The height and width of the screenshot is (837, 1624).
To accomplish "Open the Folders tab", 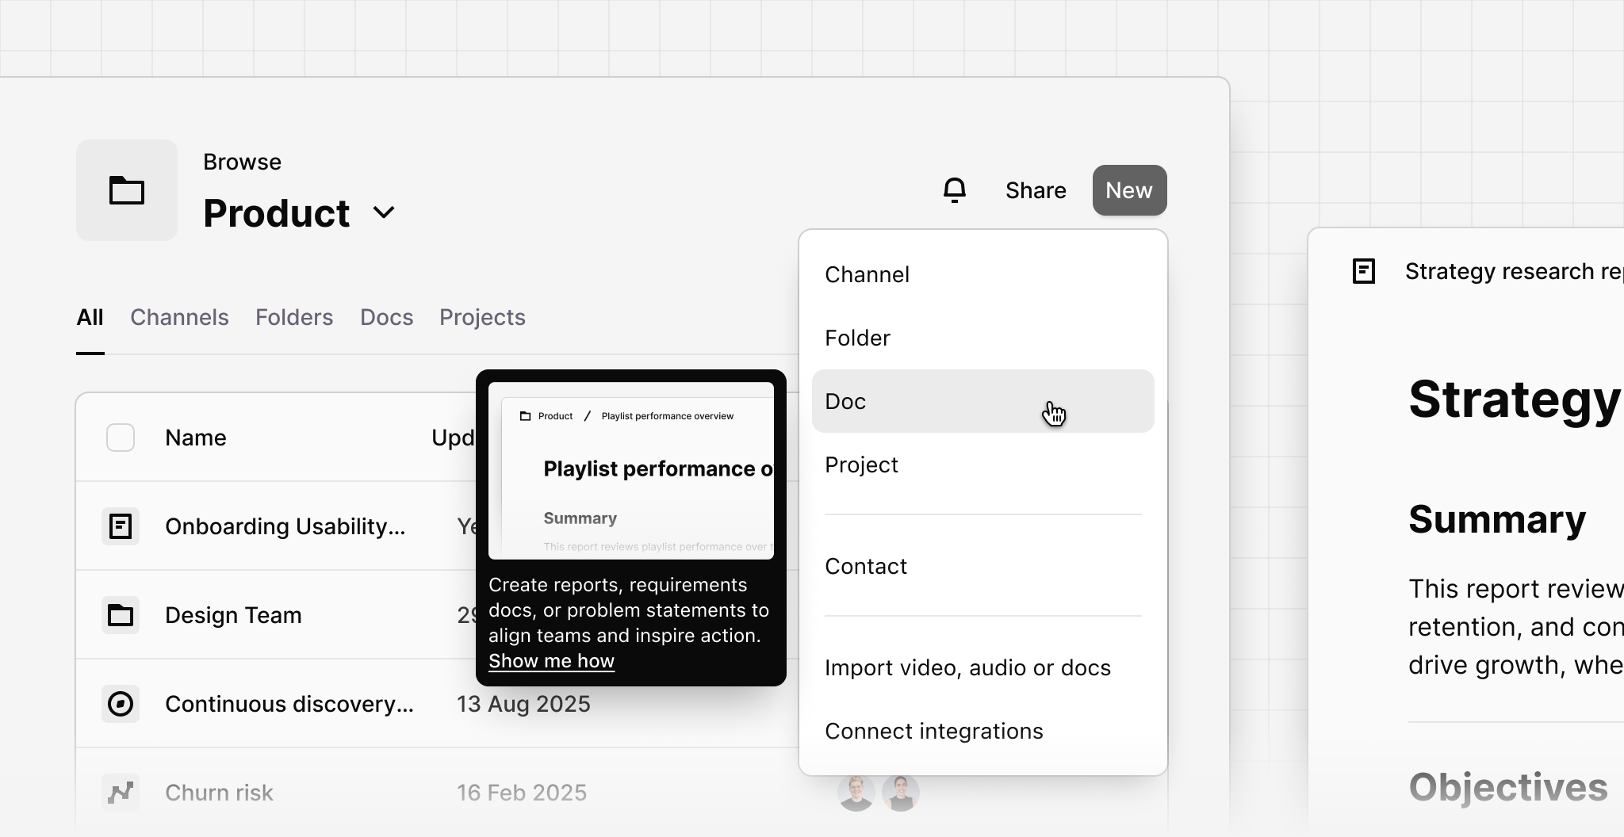I will tap(294, 317).
